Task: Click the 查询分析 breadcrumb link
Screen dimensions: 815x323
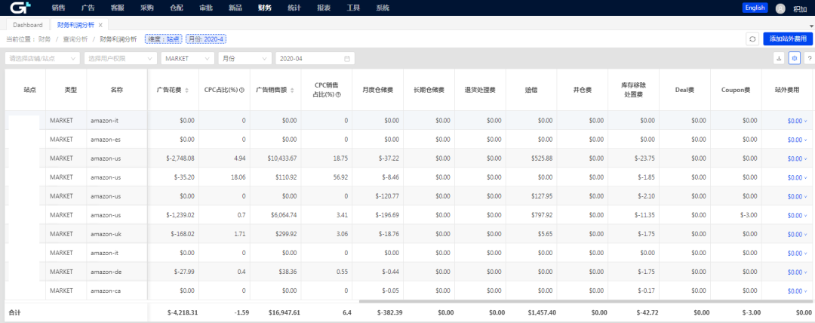Action: point(75,39)
